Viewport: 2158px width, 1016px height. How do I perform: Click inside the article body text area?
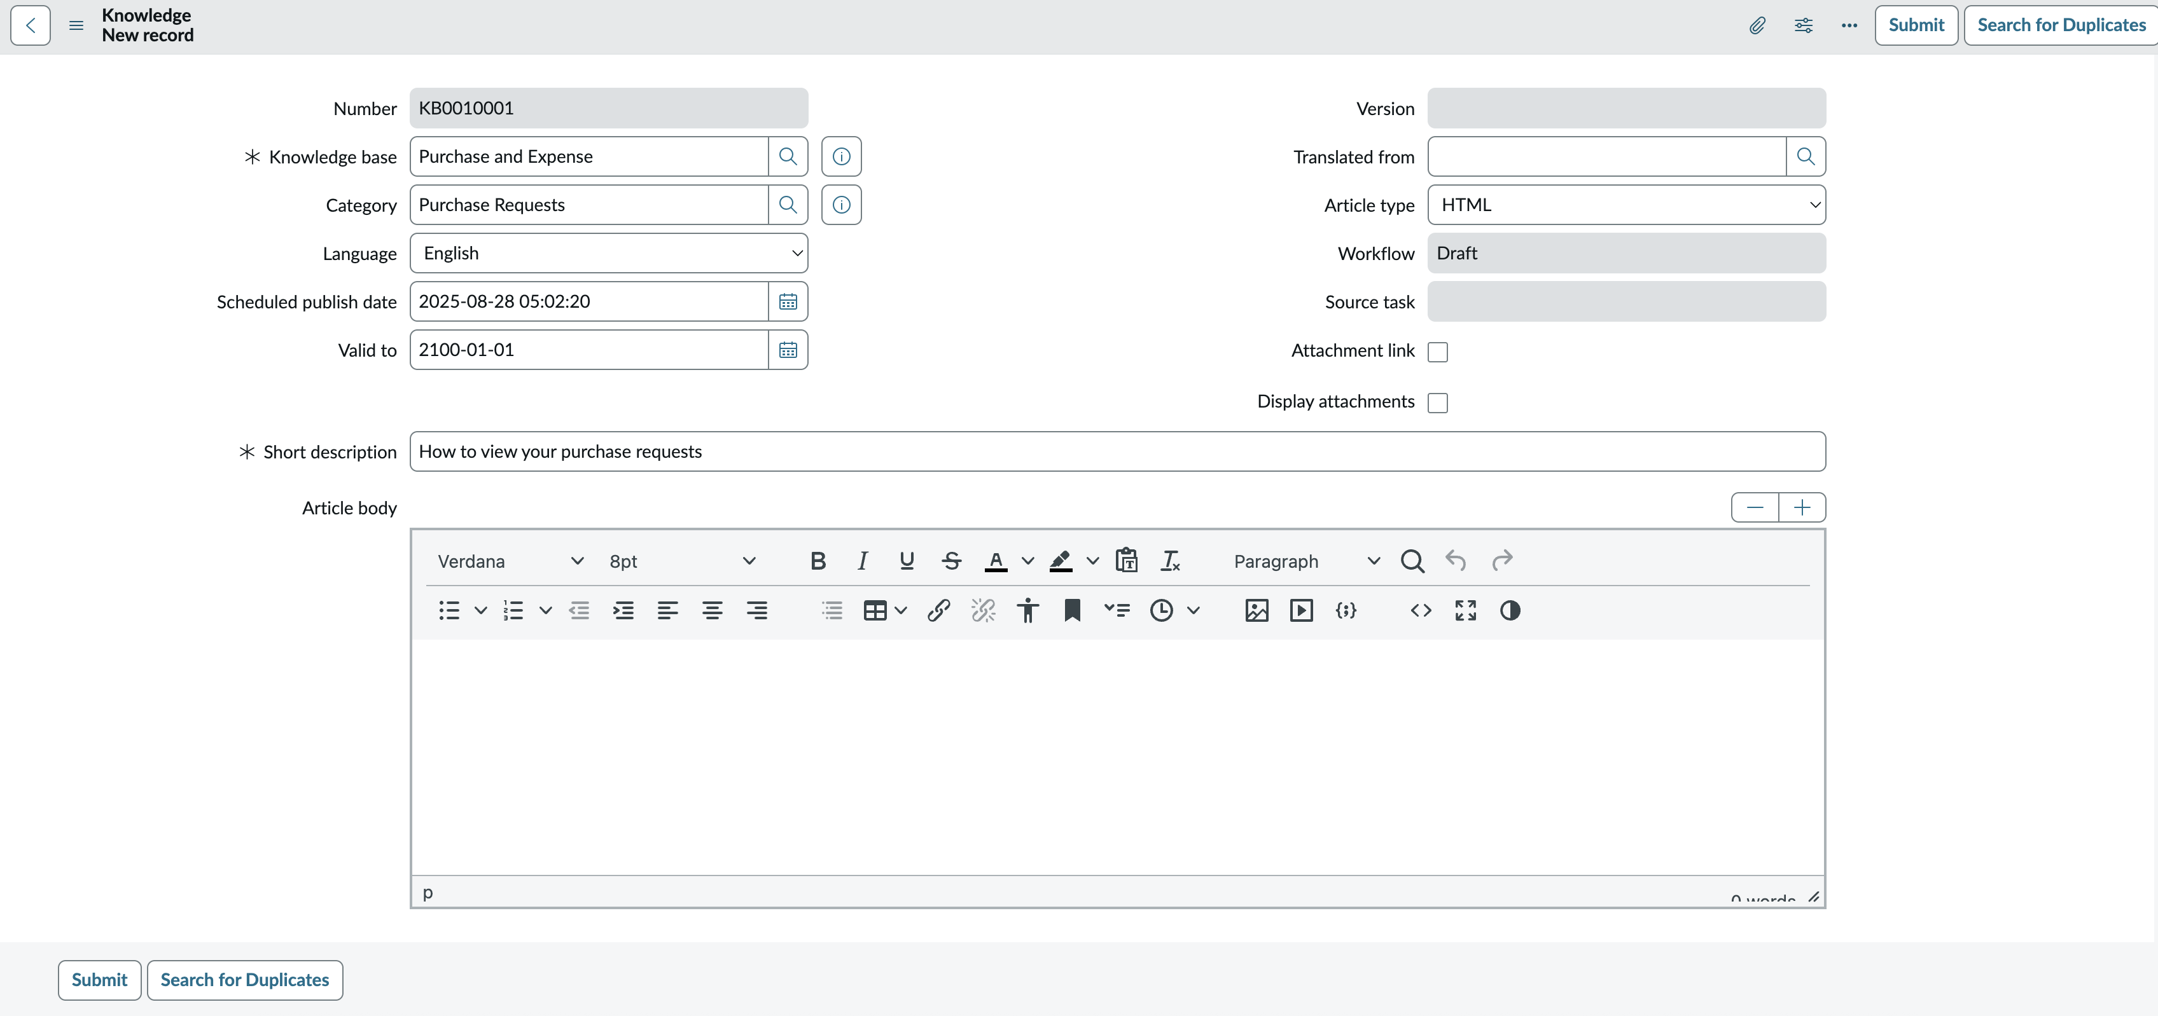(1118, 757)
